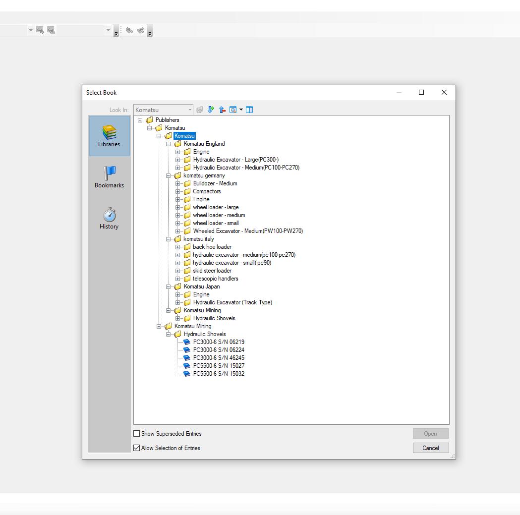The width and height of the screenshot is (520, 515).
Task: Expand Hydraulic Excavator - Large(PC300-) node
Action: (178, 160)
